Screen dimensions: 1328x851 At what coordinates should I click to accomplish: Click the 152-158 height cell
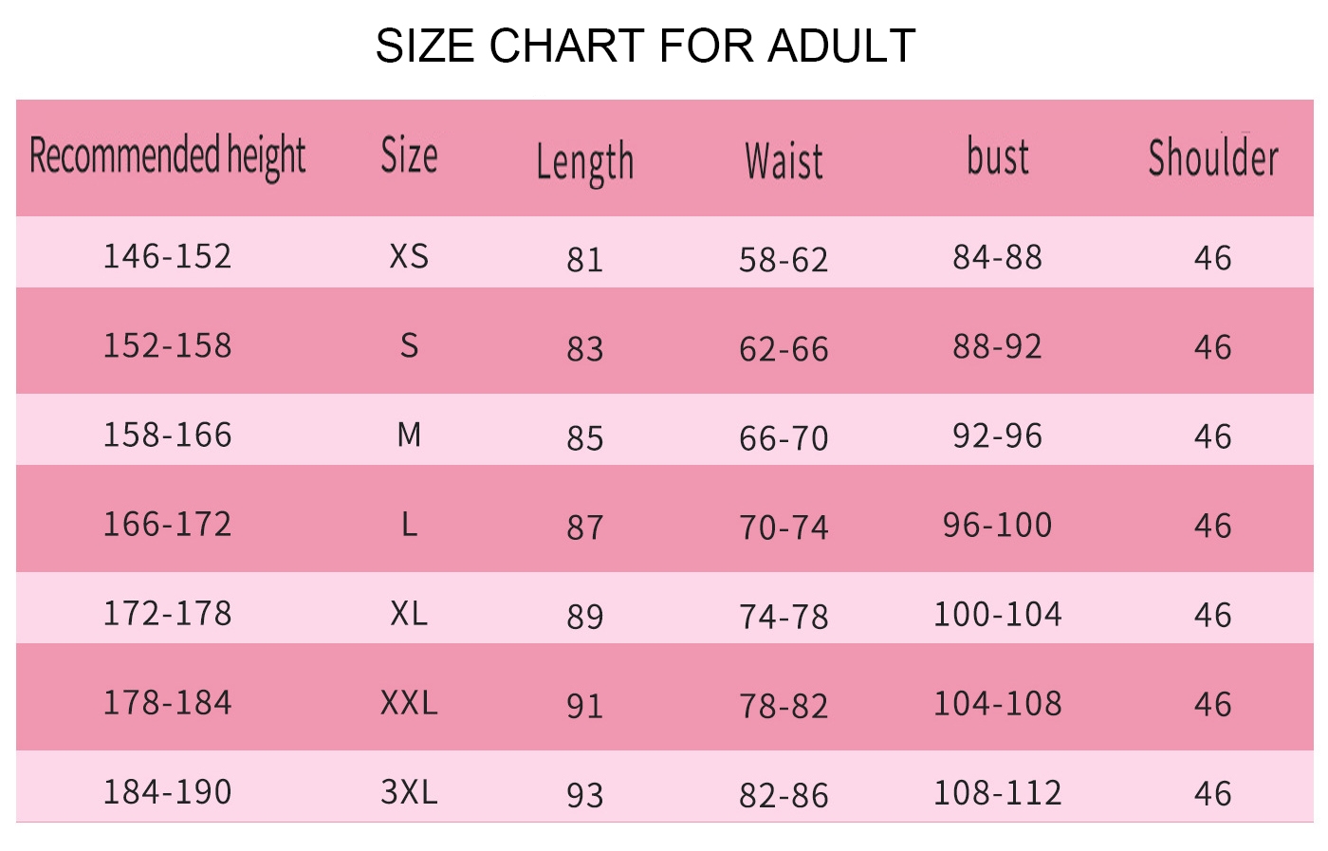click(167, 345)
